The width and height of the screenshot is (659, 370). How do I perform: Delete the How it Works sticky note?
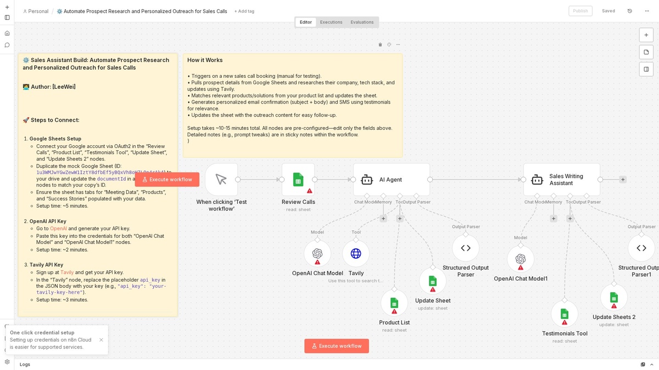[380, 44]
